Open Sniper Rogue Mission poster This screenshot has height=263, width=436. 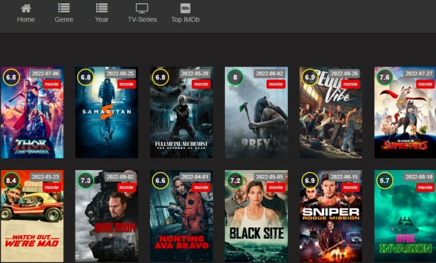coord(330,216)
